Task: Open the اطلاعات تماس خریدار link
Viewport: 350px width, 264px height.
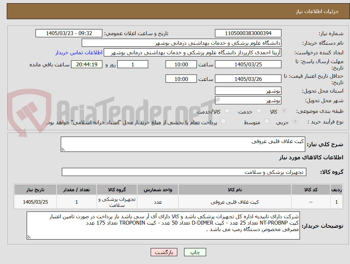Action: (x=79, y=53)
